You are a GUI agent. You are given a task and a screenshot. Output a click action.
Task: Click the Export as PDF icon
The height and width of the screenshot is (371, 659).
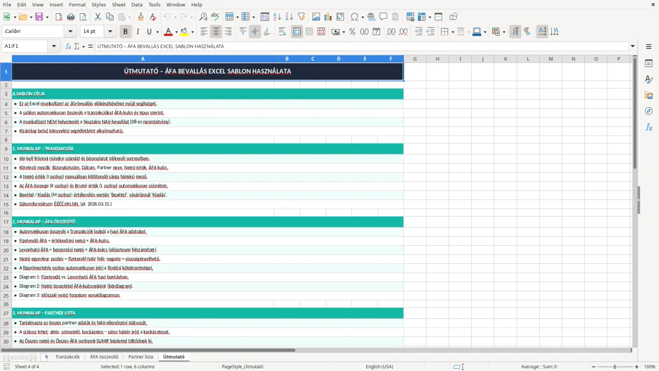click(x=59, y=17)
